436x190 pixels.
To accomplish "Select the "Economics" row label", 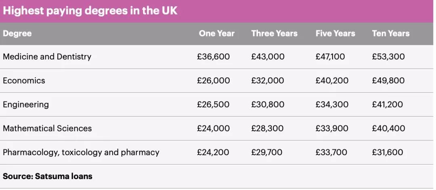I will [x=24, y=80].
